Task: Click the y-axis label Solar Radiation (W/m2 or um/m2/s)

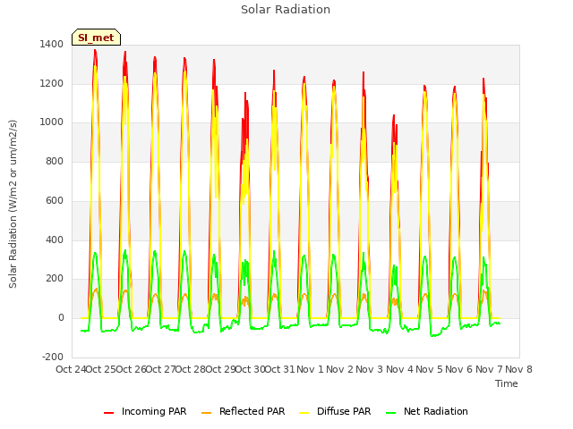Action: 13,204
